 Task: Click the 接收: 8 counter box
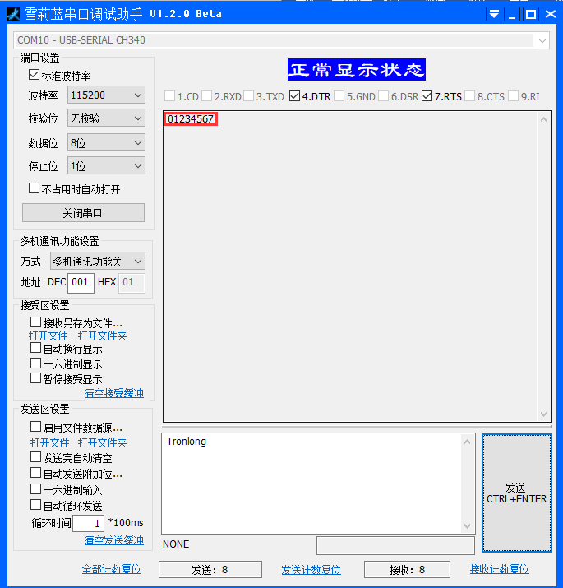click(407, 570)
